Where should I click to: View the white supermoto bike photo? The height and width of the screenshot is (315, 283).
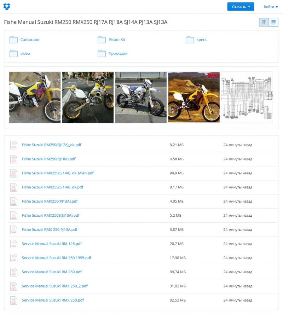click(141, 98)
